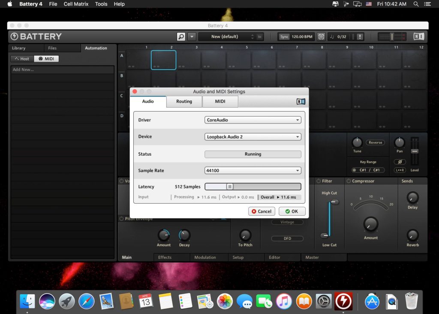The width and height of the screenshot is (439, 314).
Task: Click the Add New automation field
Action: [x=63, y=69]
